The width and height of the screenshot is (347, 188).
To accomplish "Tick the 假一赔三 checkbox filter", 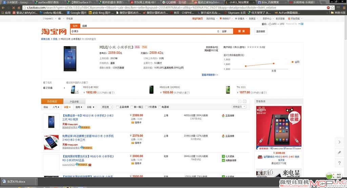I will pyautogui.click(x=132, y=107).
